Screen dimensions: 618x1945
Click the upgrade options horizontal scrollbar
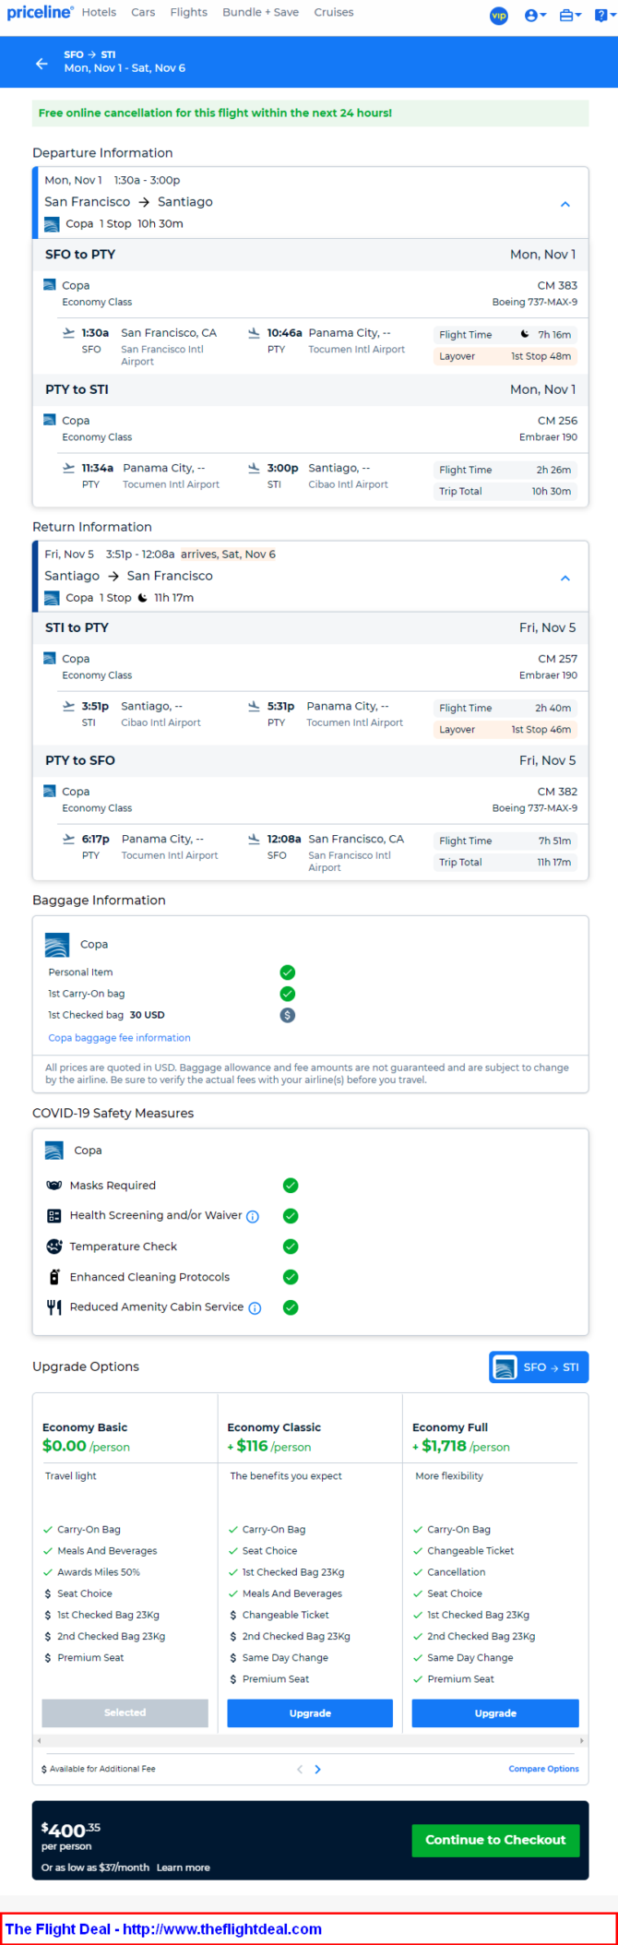310,1741
